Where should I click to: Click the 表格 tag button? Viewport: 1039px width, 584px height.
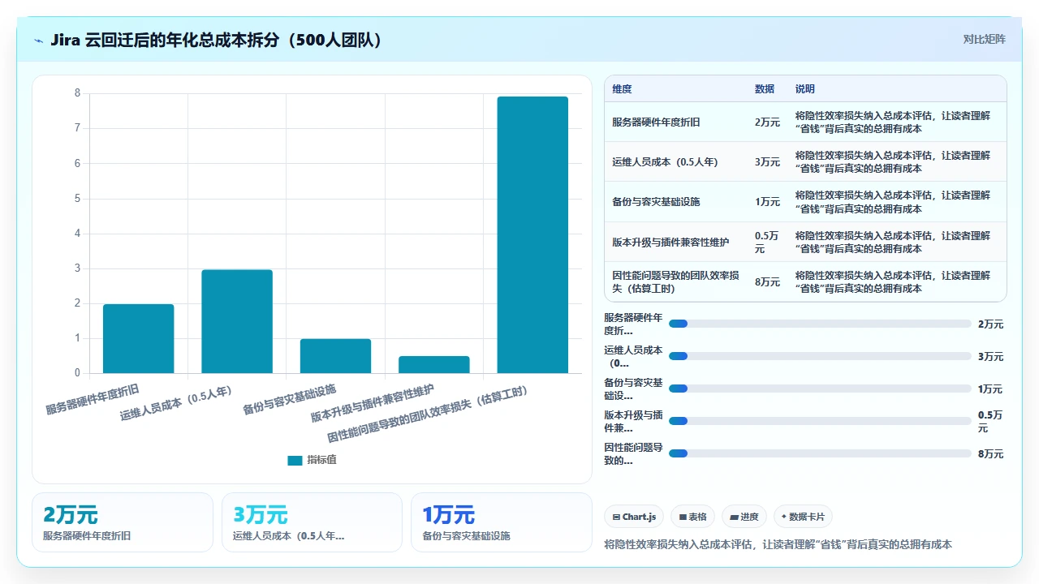coord(693,517)
